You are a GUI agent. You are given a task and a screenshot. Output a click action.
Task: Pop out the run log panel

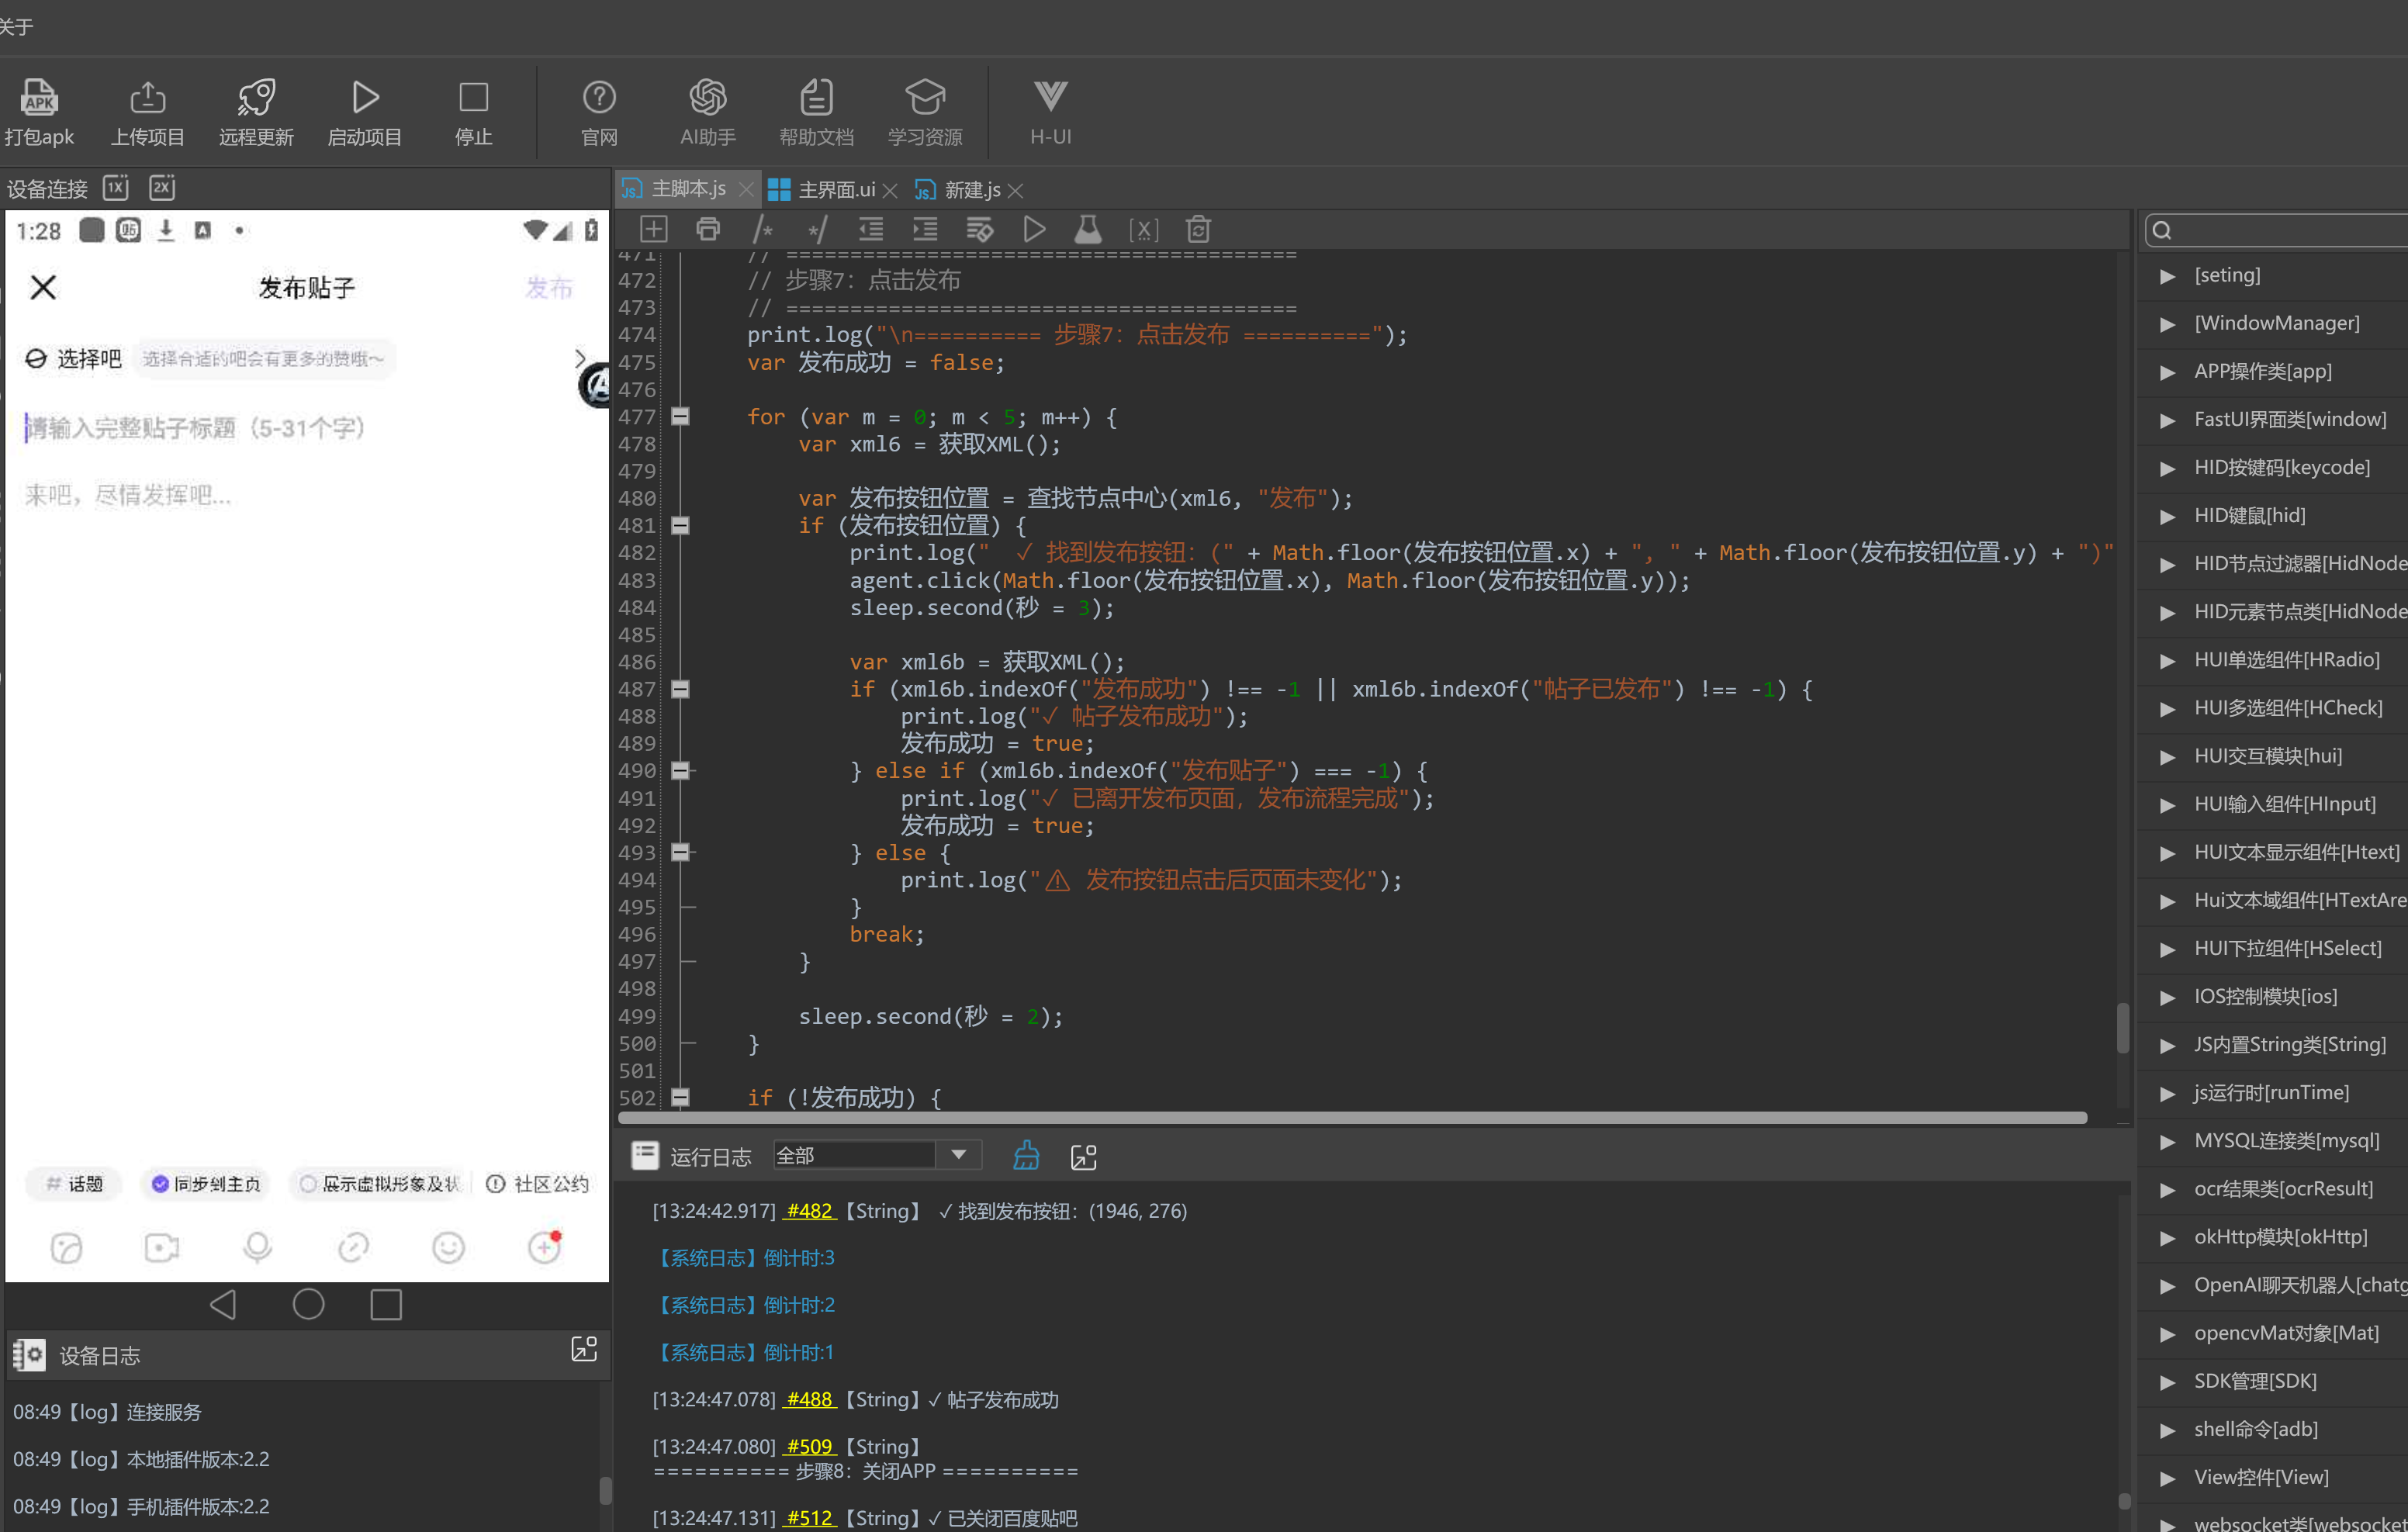(x=1084, y=1157)
